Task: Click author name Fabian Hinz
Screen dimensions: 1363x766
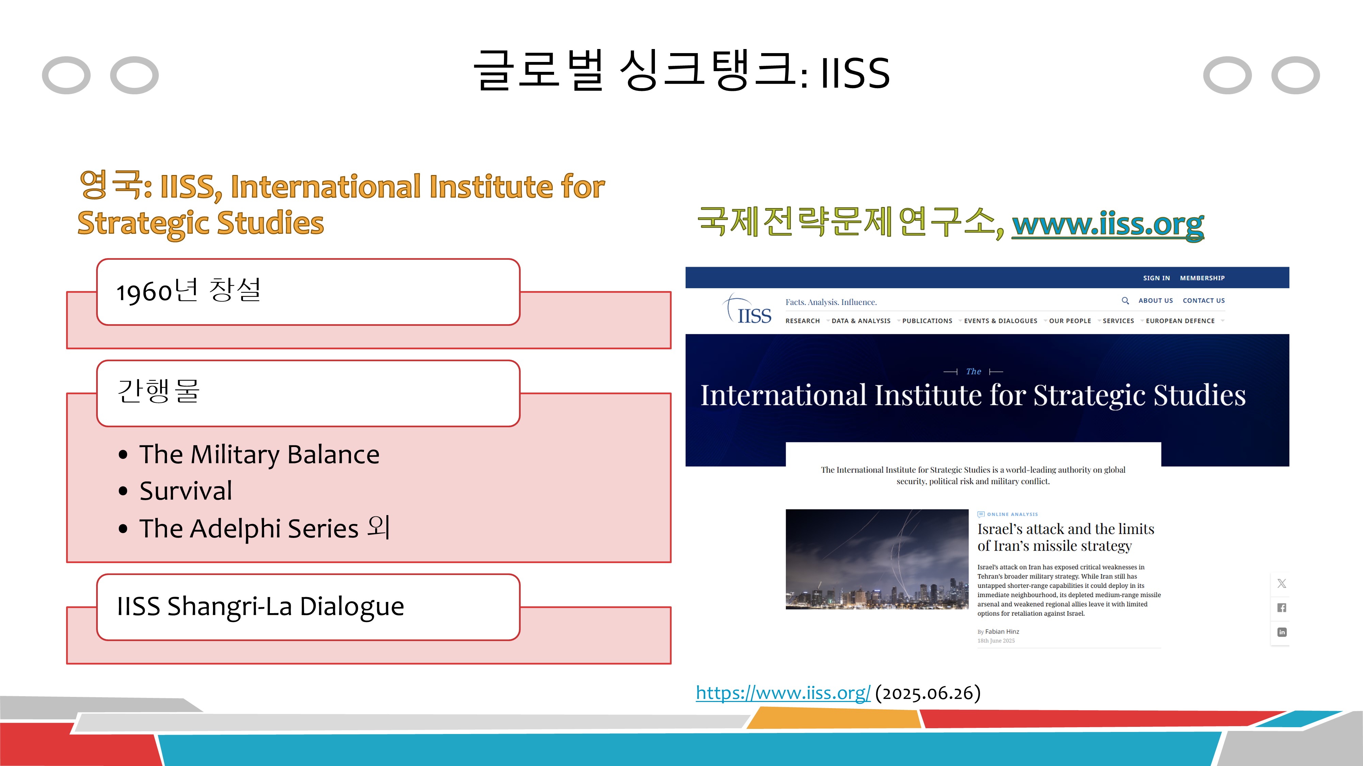Action: pyautogui.click(x=1001, y=632)
